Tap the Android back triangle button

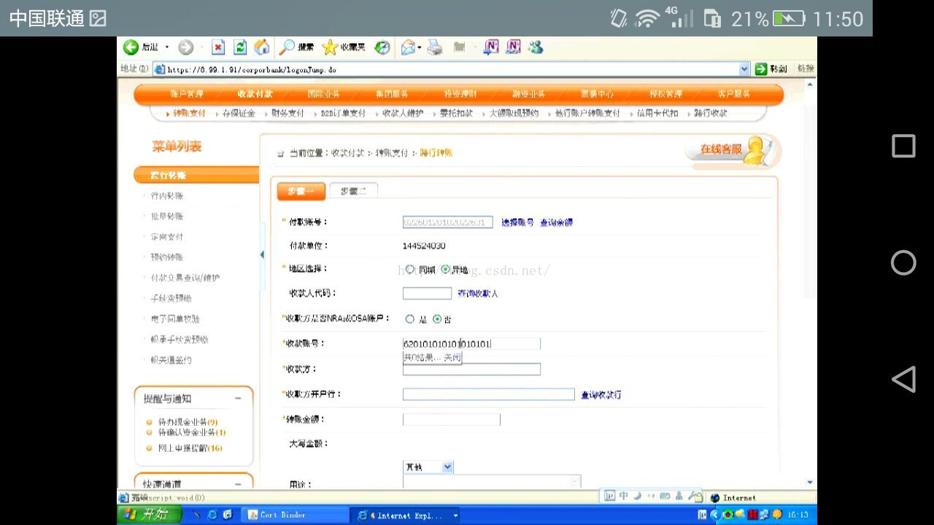point(903,379)
